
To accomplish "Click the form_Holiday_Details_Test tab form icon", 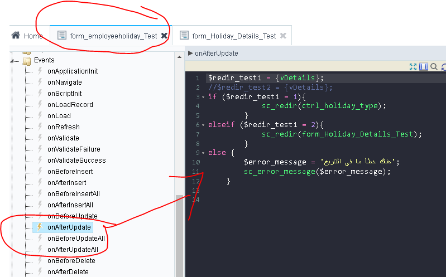I will pyautogui.click(x=184, y=35).
